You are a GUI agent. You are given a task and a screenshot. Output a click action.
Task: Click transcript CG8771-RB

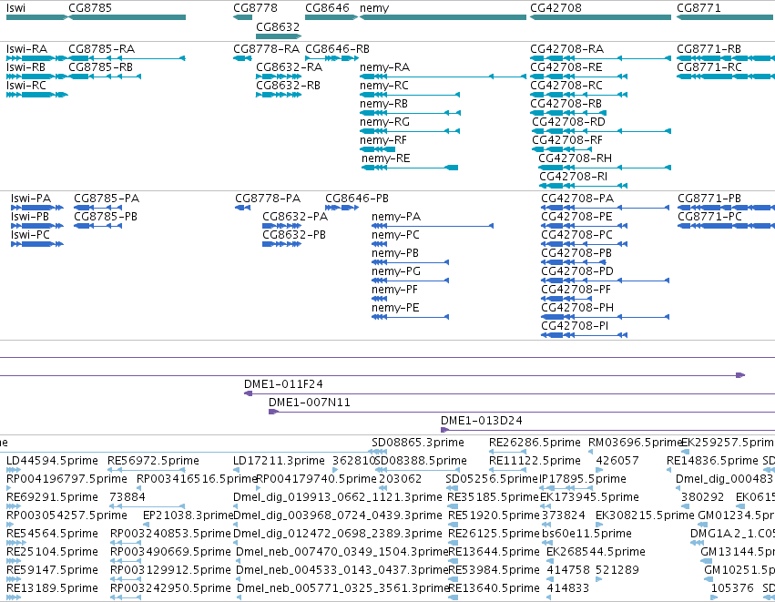(726, 58)
